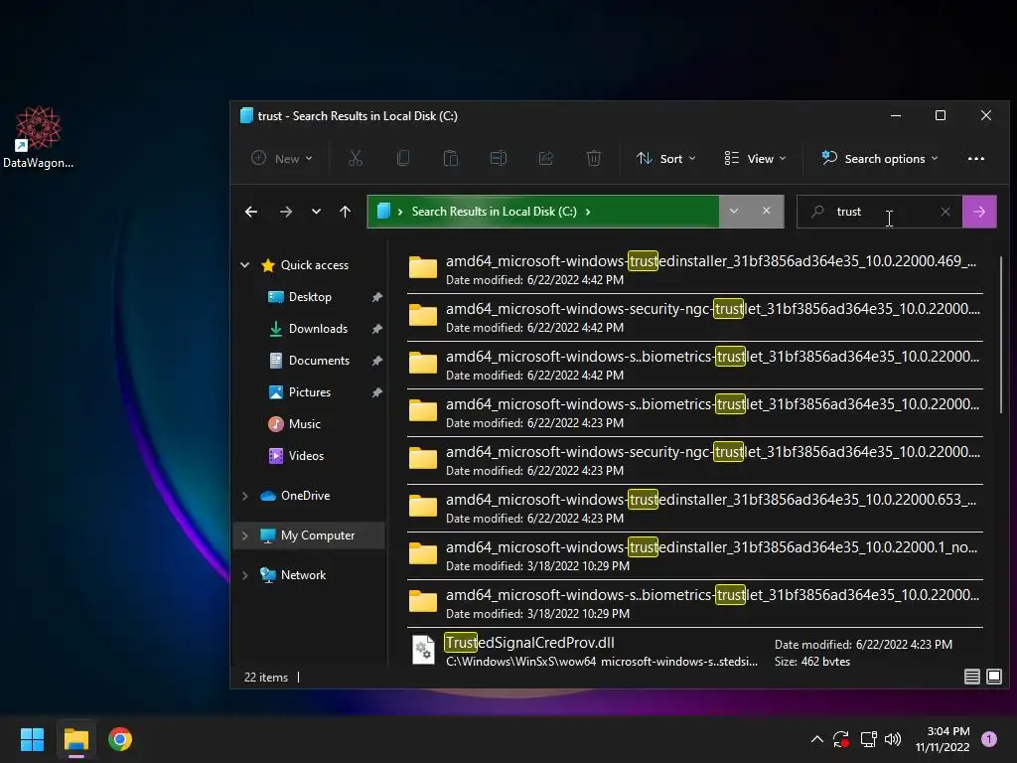The height and width of the screenshot is (763, 1017).
Task: Open the Windows Start menu
Action: [32, 739]
